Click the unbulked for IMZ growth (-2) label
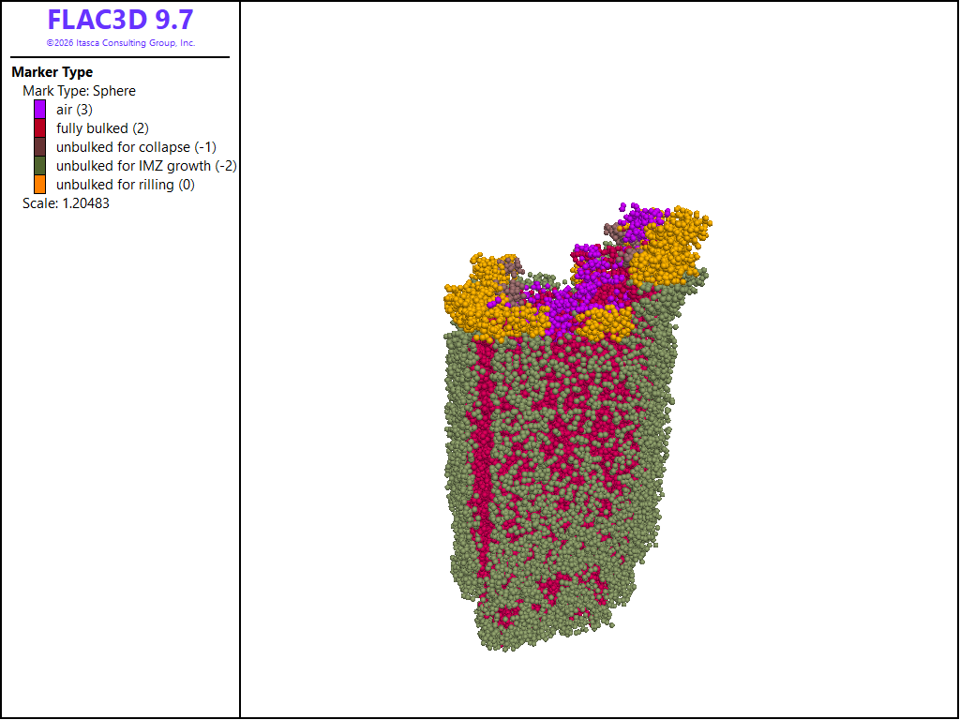The image size is (960, 720). click(x=146, y=166)
